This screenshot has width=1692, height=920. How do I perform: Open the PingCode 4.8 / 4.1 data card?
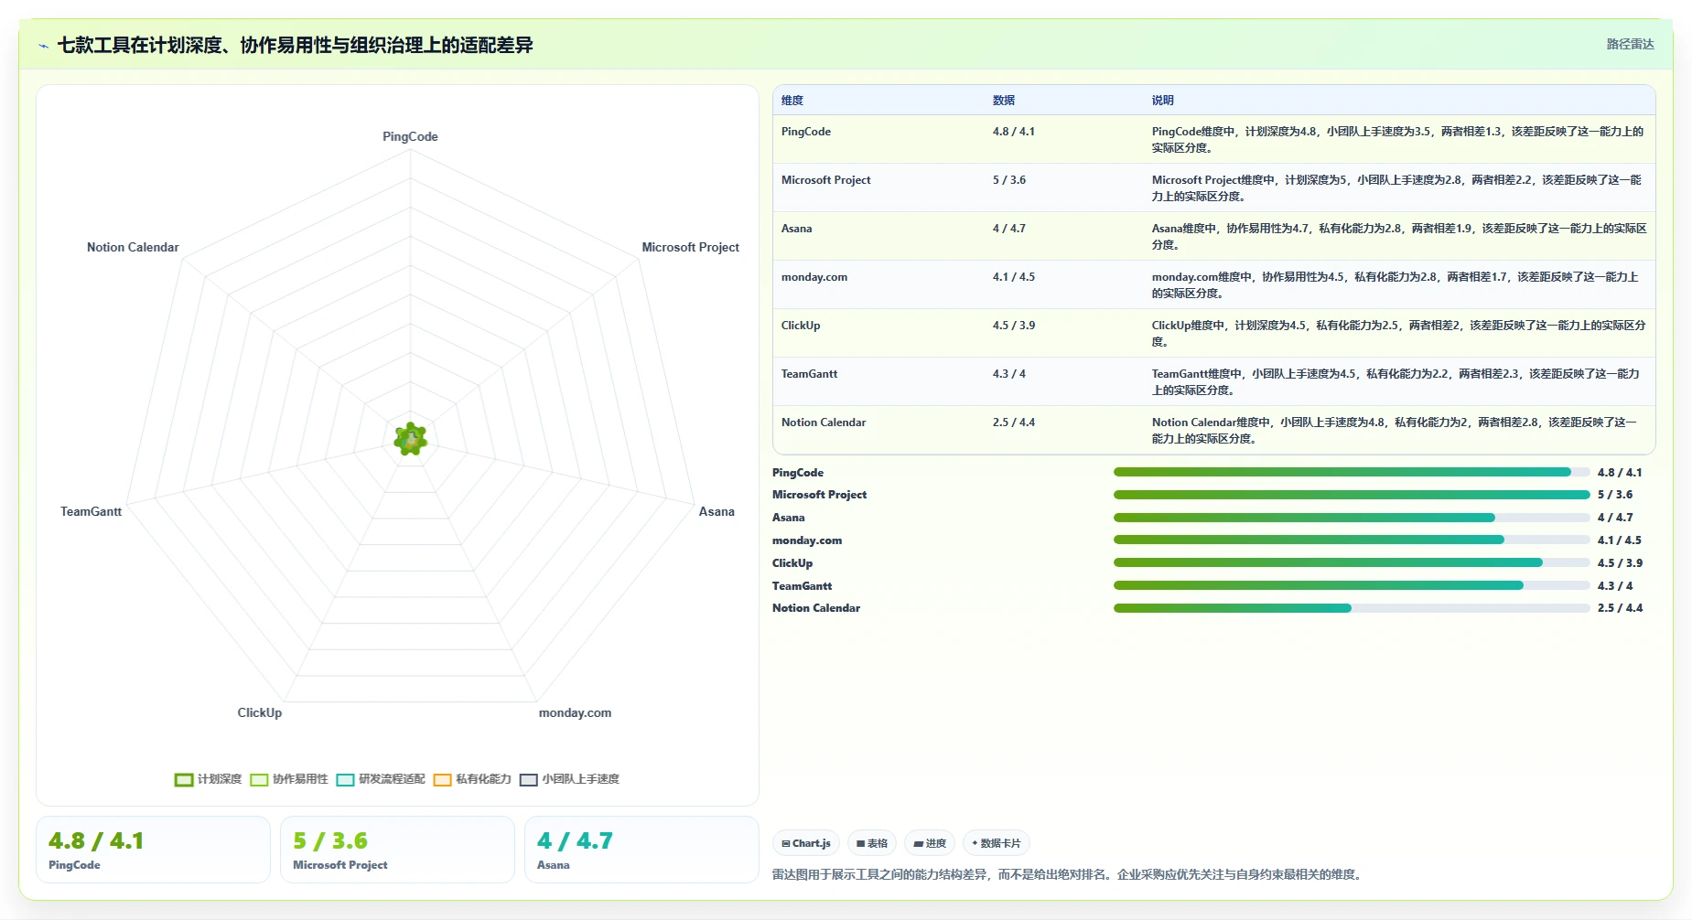click(153, 850)
